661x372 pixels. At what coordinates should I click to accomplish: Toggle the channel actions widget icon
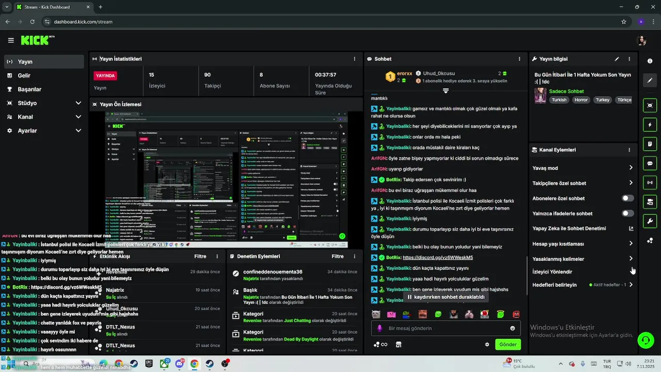650,202
